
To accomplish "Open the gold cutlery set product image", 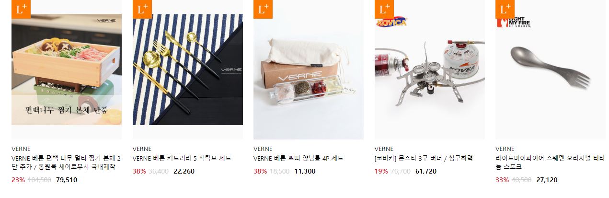I will tap(188, 70).
